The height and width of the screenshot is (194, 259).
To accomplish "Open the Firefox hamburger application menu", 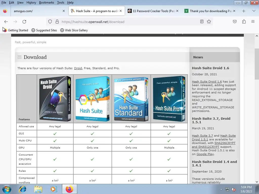I will tap(253, 21).
